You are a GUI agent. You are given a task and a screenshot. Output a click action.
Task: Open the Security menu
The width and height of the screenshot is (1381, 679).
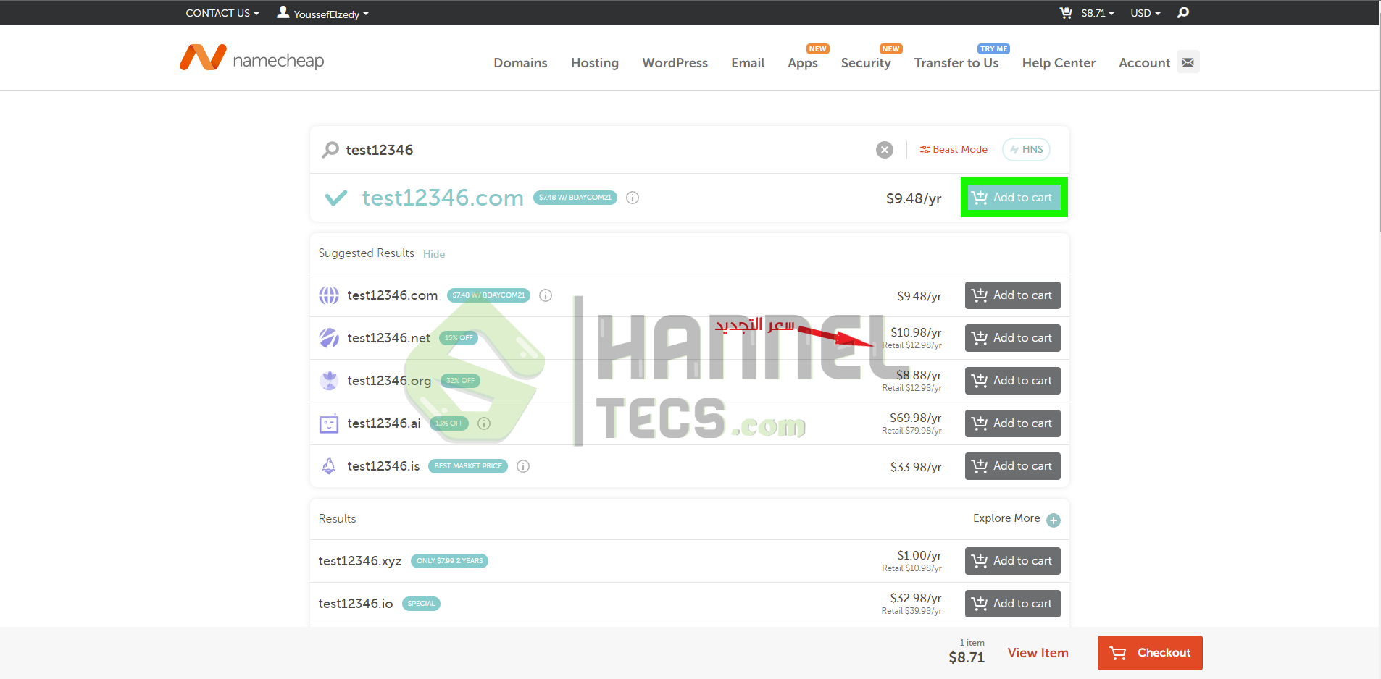[x=866, y=63]
